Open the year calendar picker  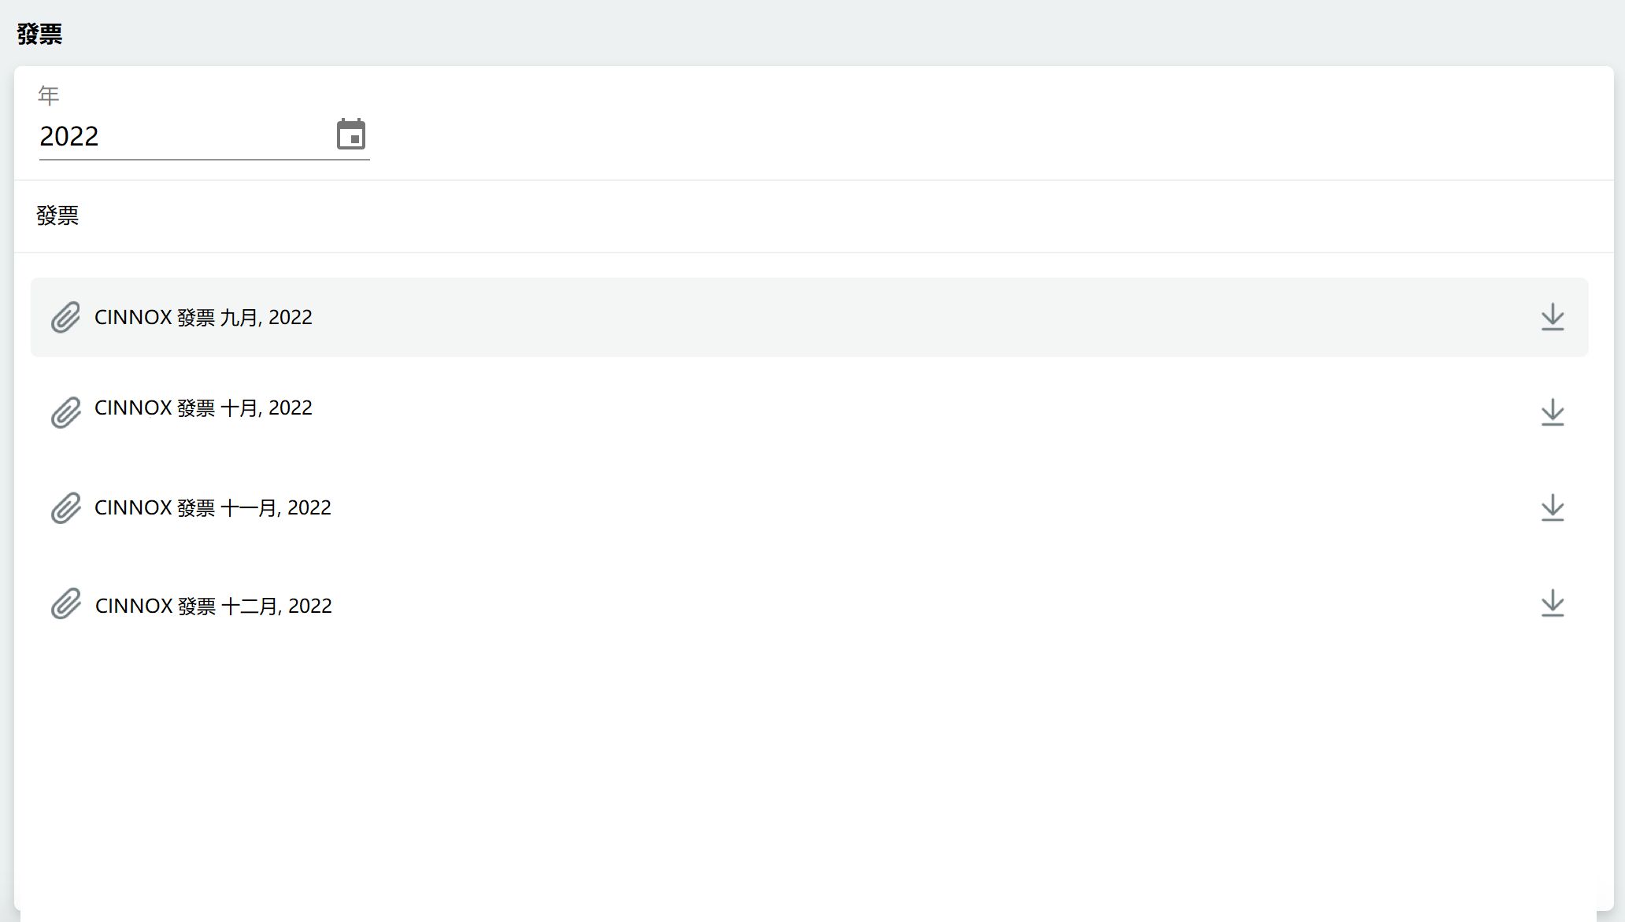pyautogui.click(x=351, y=135)
